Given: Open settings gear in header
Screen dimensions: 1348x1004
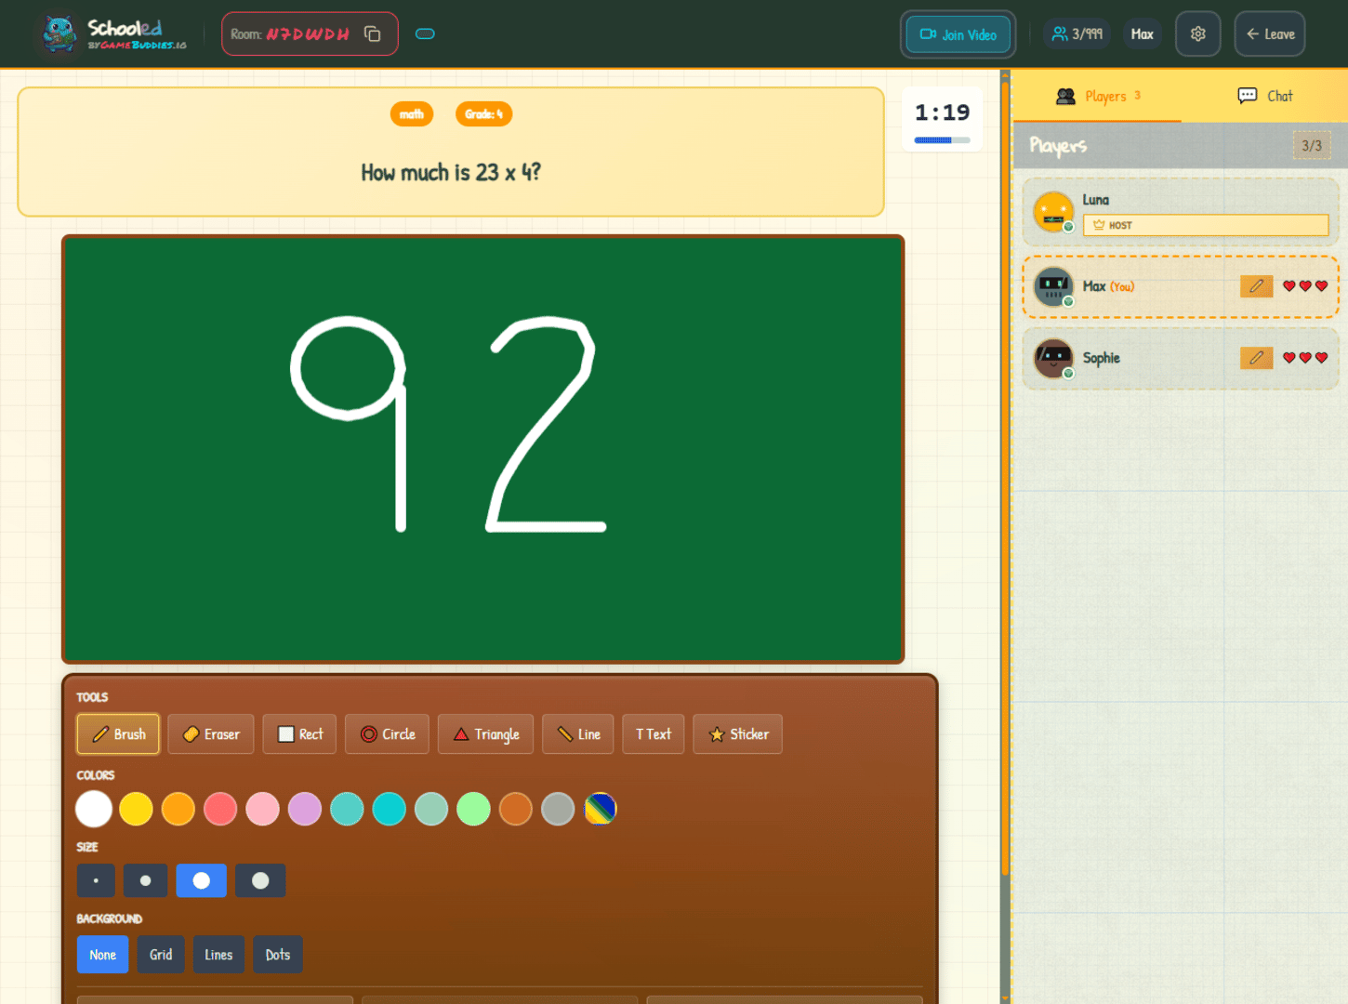Looking at the screenshot, I should point(1197,34).
